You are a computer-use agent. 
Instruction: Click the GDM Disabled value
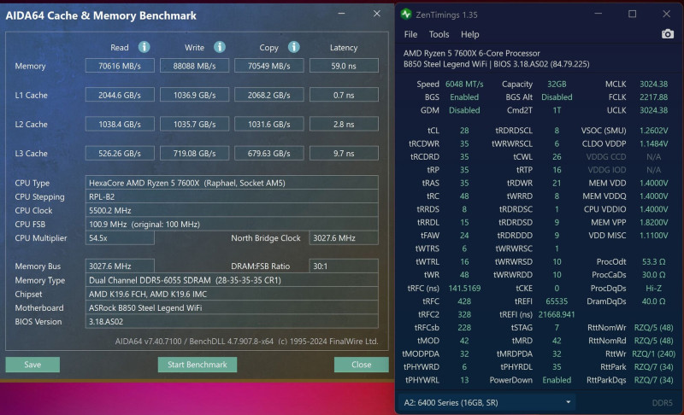tap(464, 110)
